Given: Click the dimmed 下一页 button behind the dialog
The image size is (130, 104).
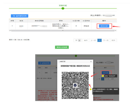Looking at the screenshot, I should point(107,79).
